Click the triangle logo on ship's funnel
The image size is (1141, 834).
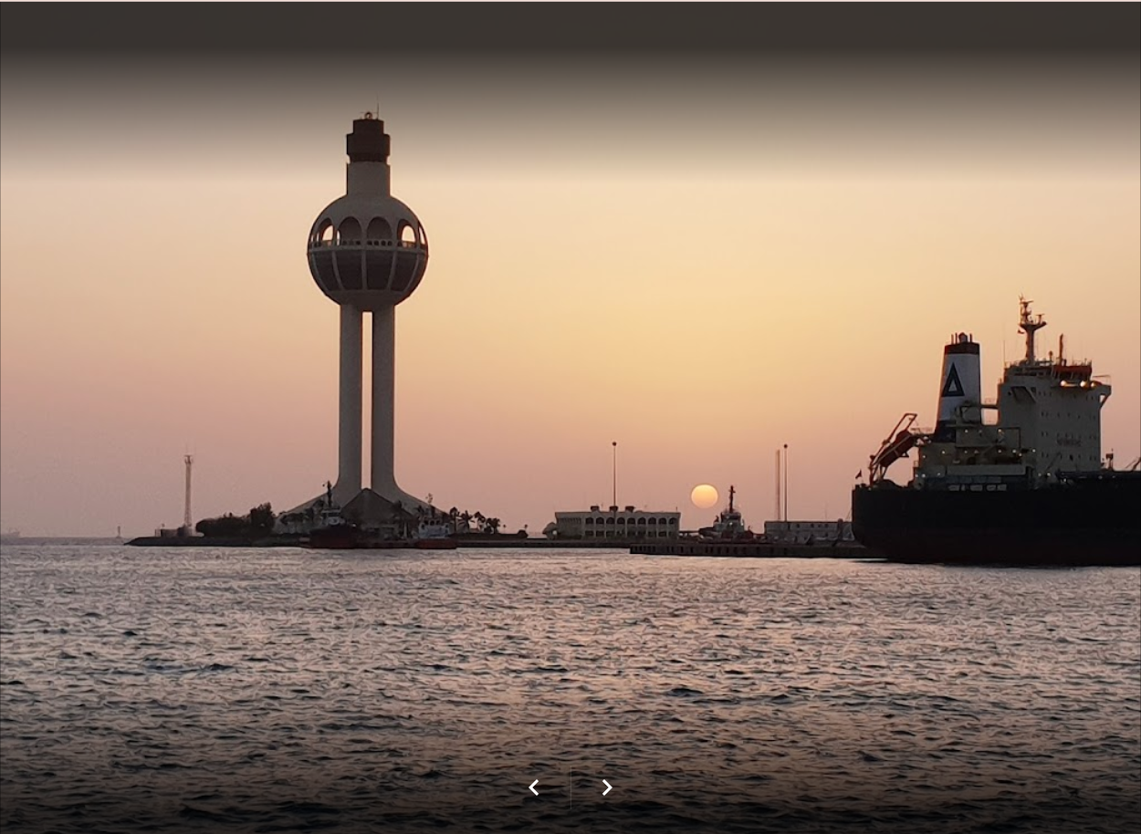(952, 381)
